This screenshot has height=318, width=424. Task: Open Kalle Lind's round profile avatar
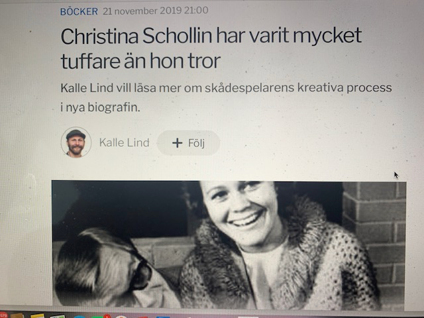(76, 142)
